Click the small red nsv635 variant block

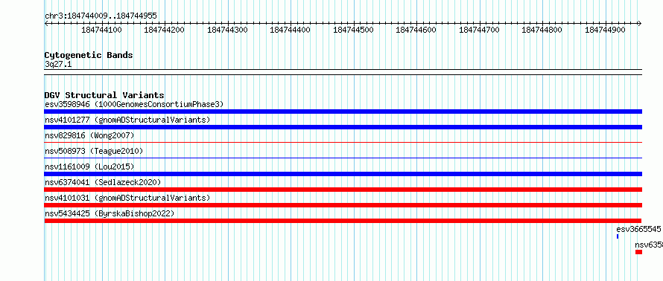tap(638, 252)
